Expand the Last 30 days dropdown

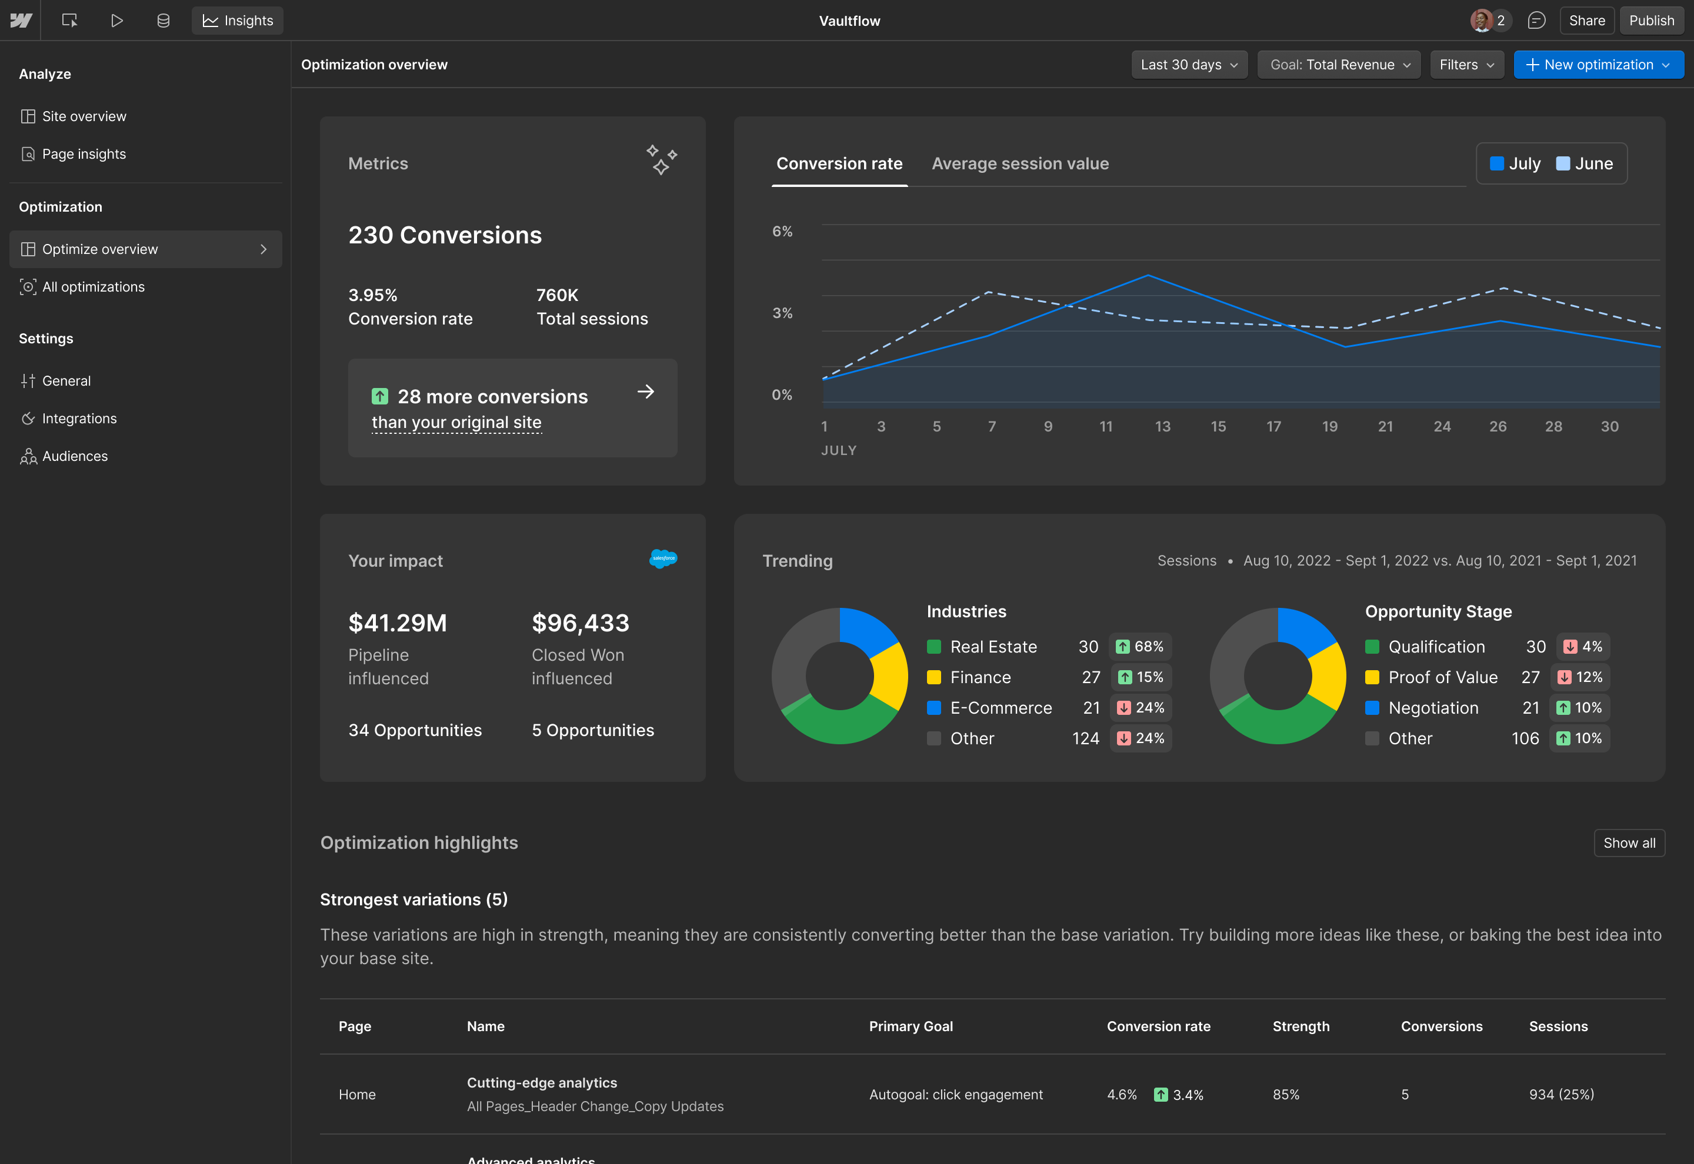pyautogui.click(x=1188, y=64)
